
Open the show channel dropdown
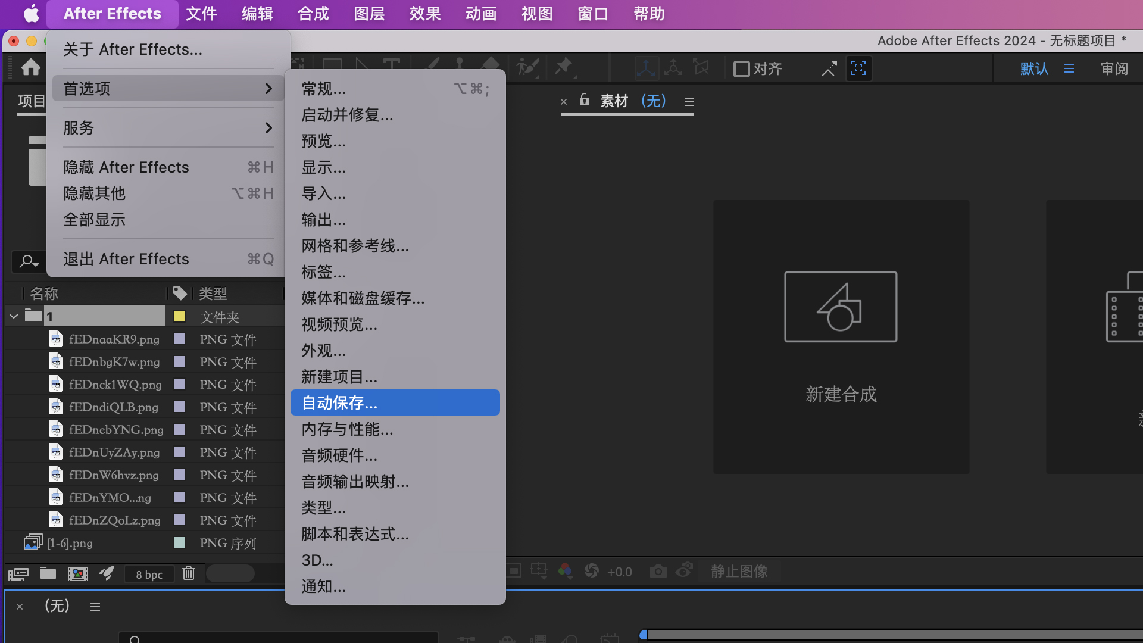click(x=566, y=571)
